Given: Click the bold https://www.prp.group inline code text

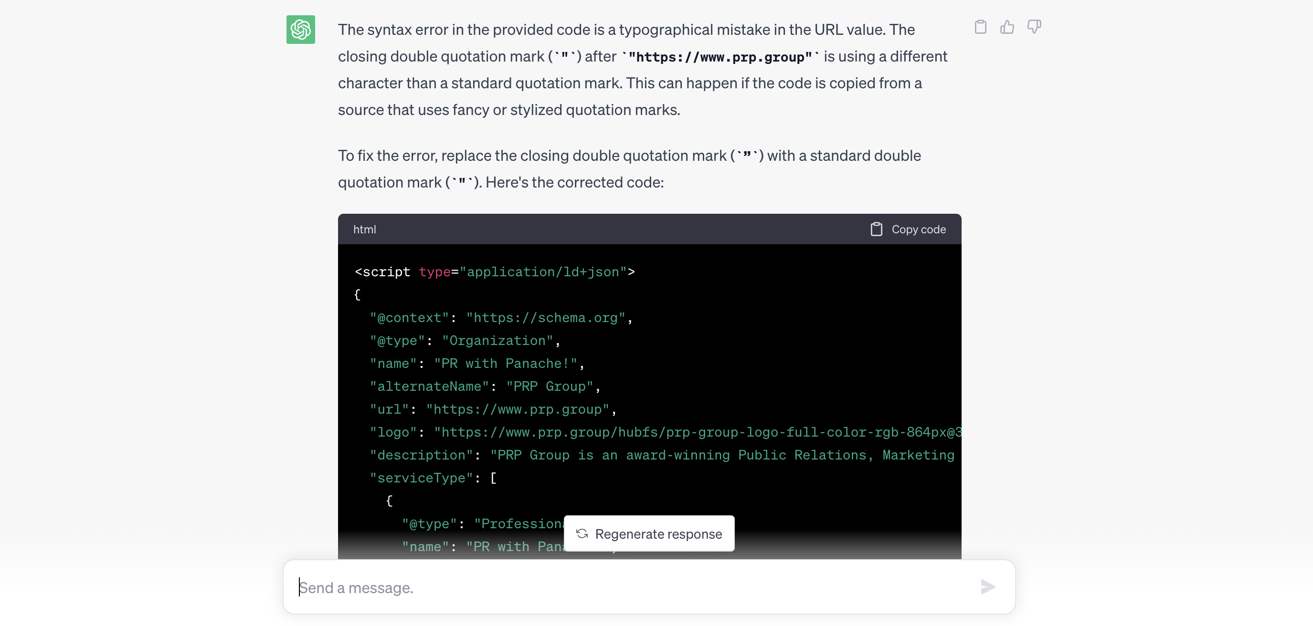Looking at the screenshot, I should pyautogui.click(x=720, y=56).
